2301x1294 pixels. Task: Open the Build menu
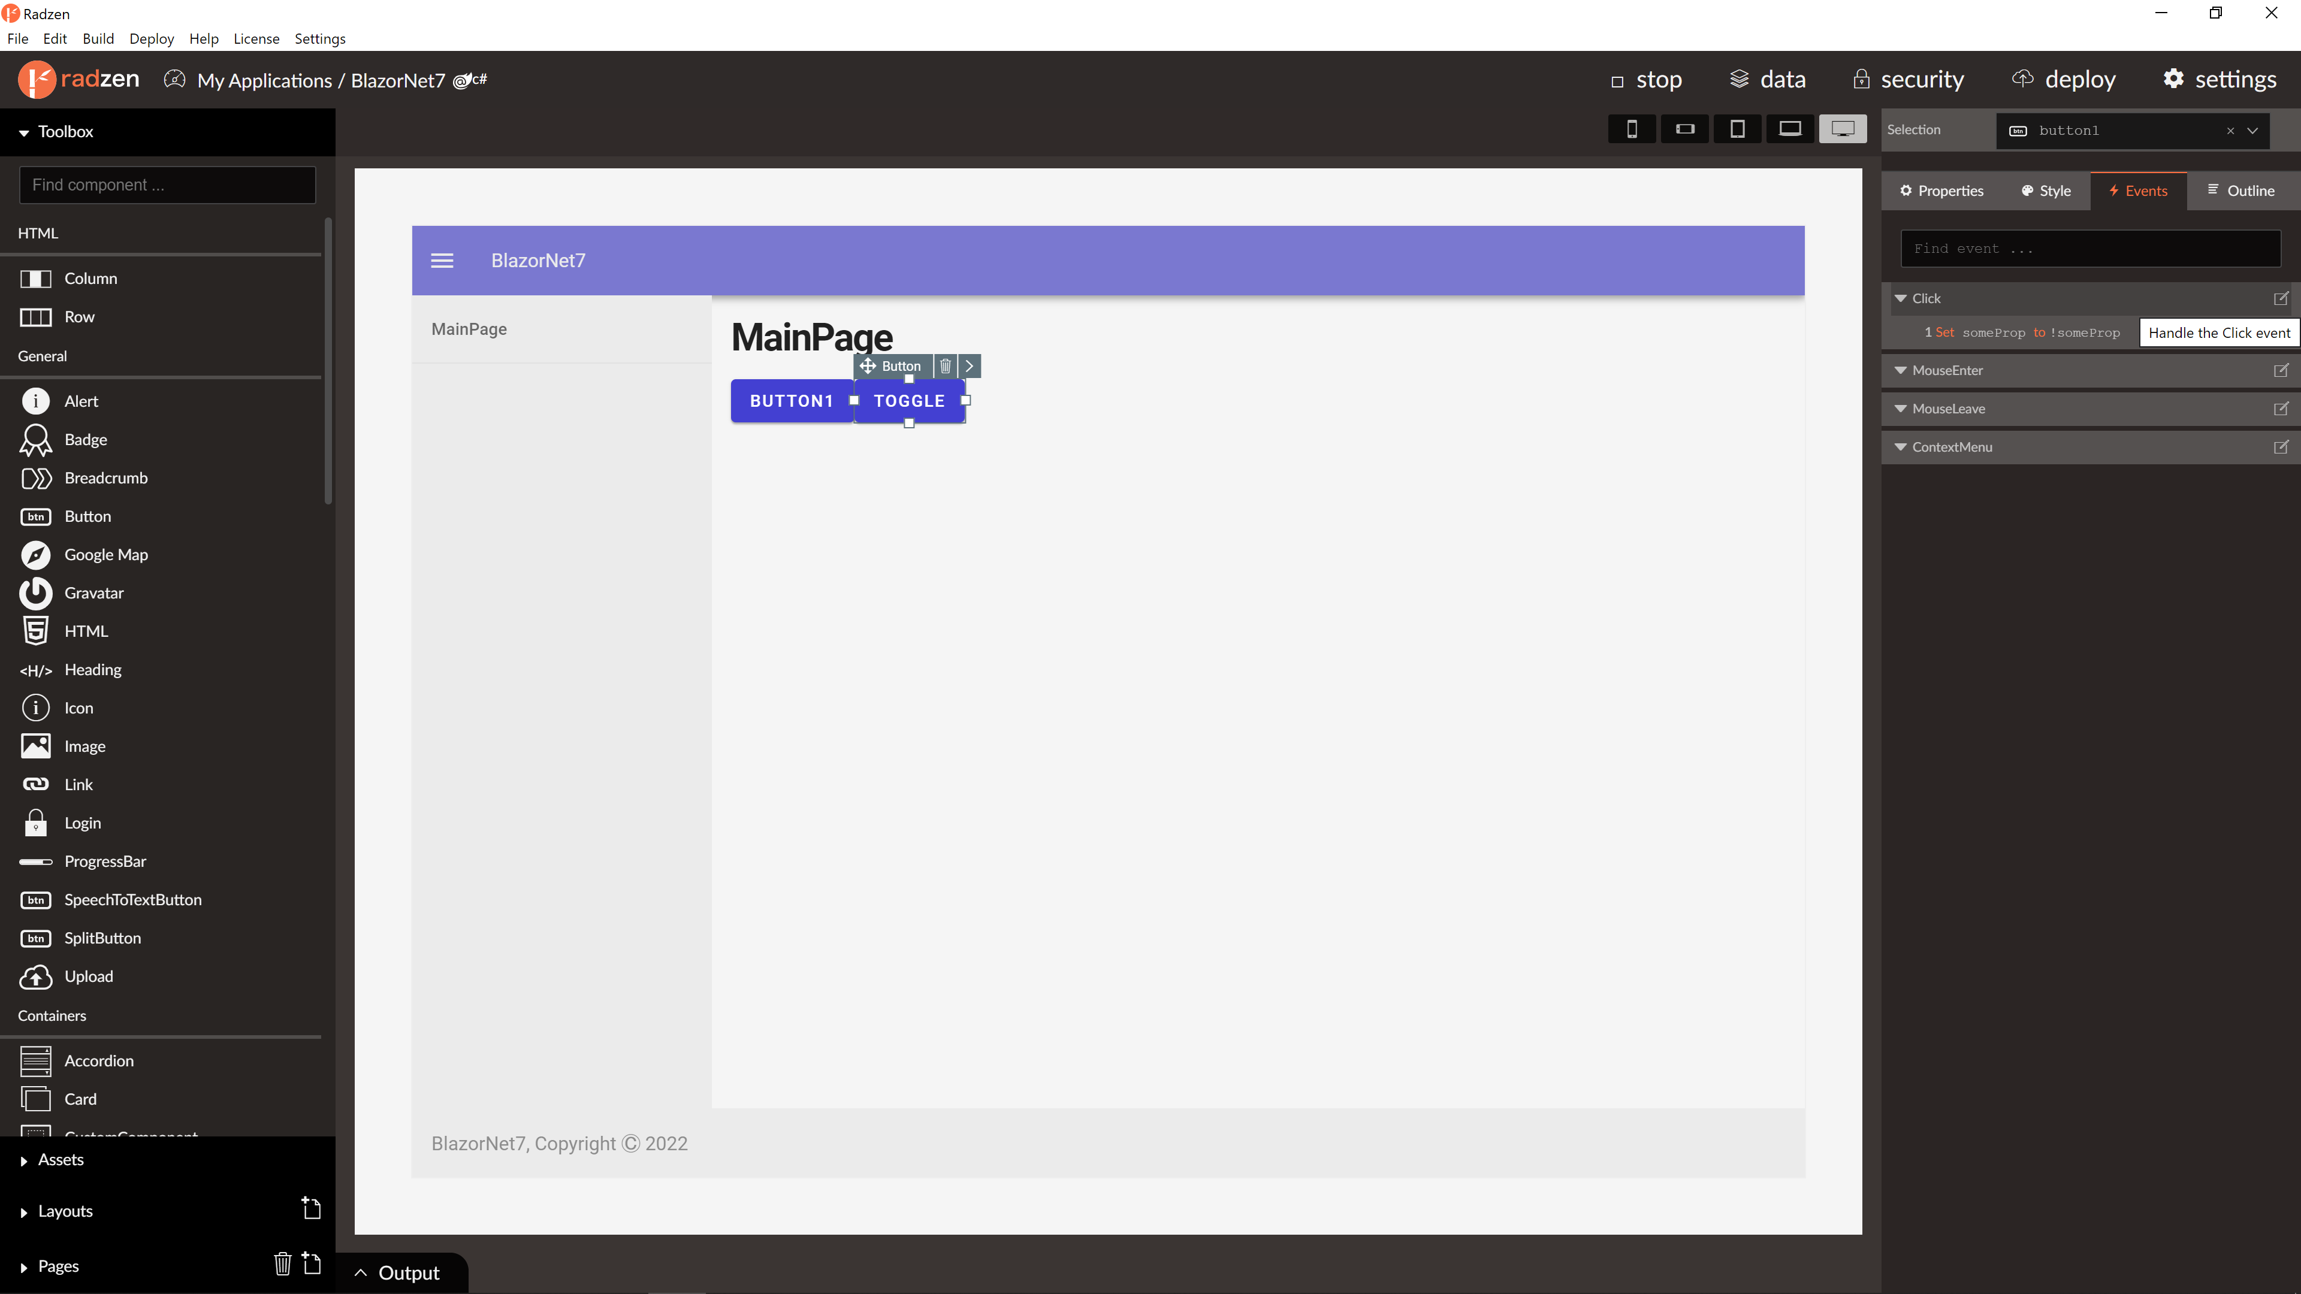coord(98,38)
